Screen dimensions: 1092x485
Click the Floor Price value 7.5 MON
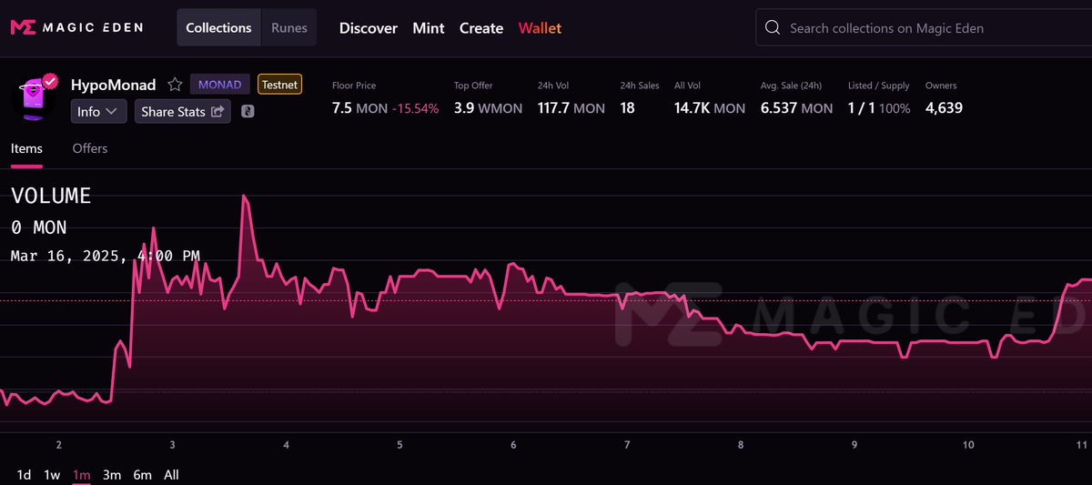point(359,108)
